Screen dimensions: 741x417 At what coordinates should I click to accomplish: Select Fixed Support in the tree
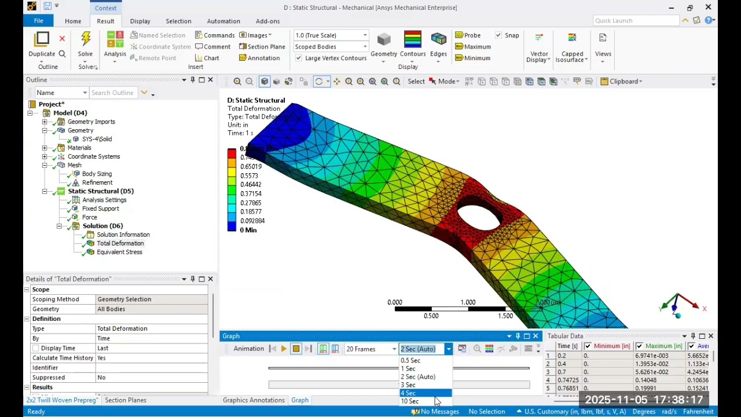(x=100, y=209)
